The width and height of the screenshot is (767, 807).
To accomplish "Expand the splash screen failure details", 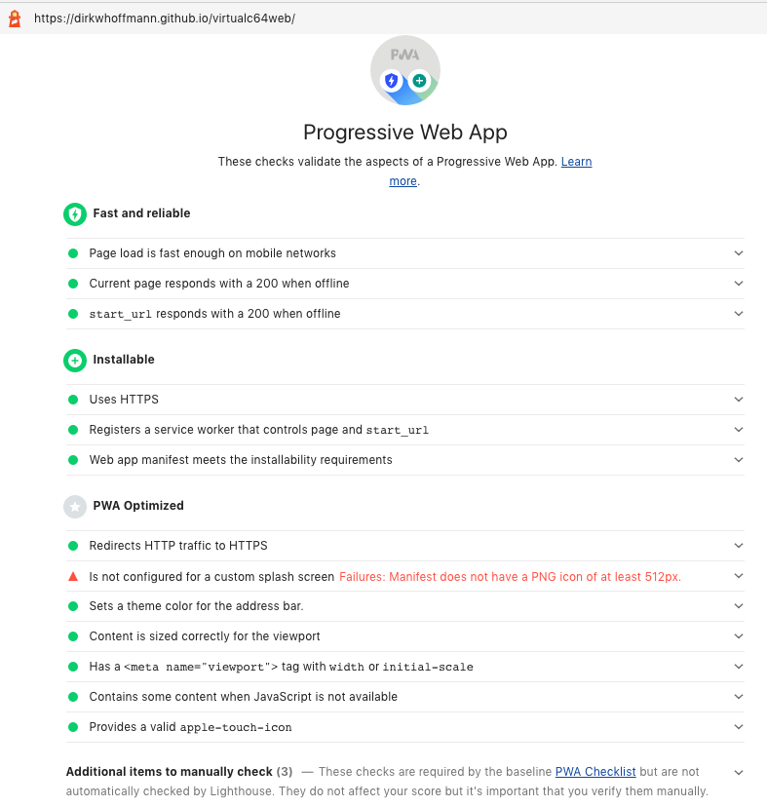I will click(x=739, y=576).
